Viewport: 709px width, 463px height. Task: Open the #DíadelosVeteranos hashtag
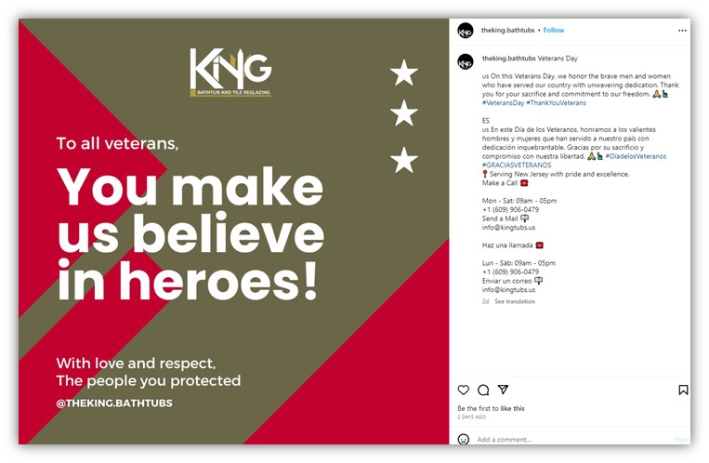(x=636, y=156)
